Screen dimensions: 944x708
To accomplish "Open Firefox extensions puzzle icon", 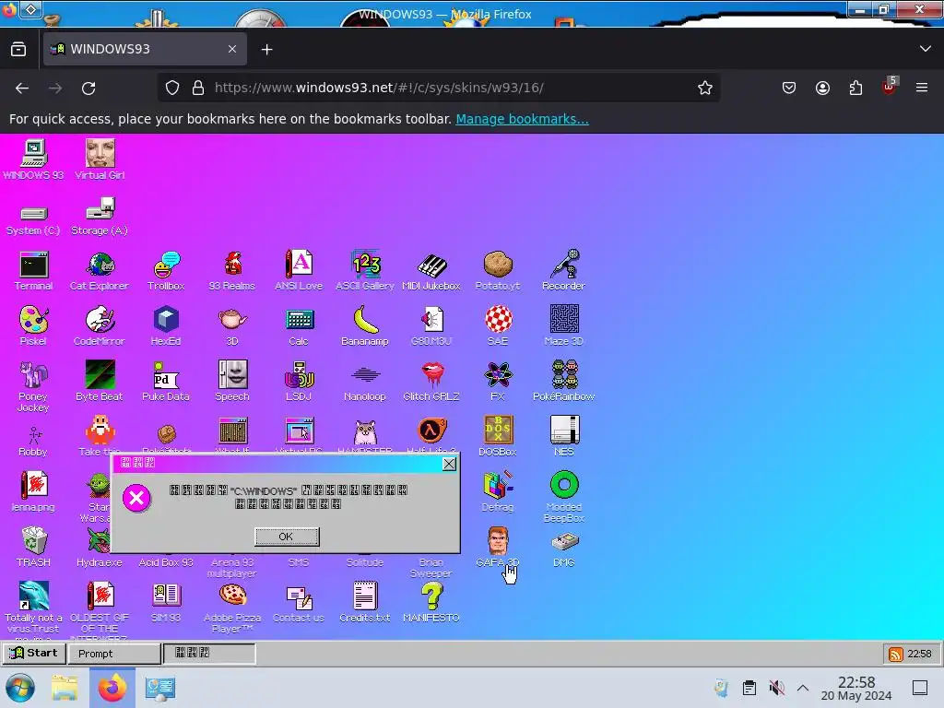I will [x=855, y=88].
